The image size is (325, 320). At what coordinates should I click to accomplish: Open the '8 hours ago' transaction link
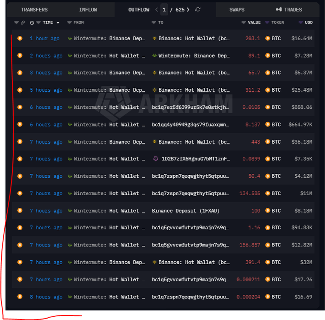(x=46, y=297)
